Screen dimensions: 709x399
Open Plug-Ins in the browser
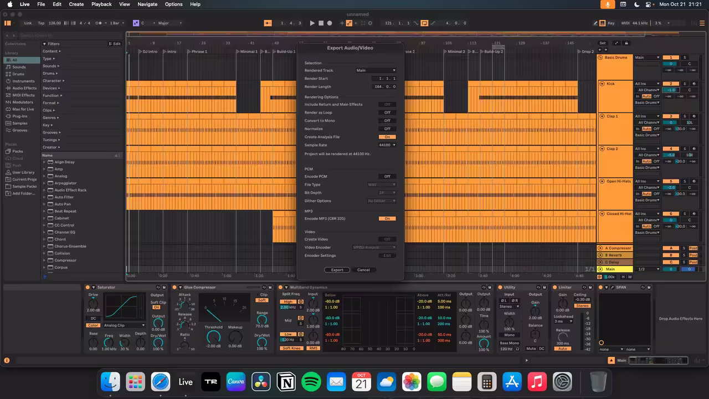[x=19, y=116]
